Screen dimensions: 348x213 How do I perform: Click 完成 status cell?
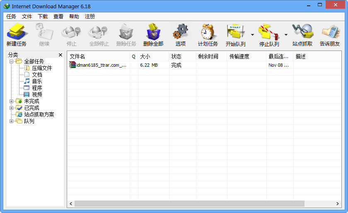(176, 65)
